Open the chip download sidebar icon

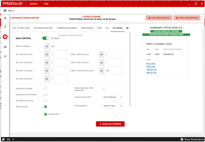5,56
